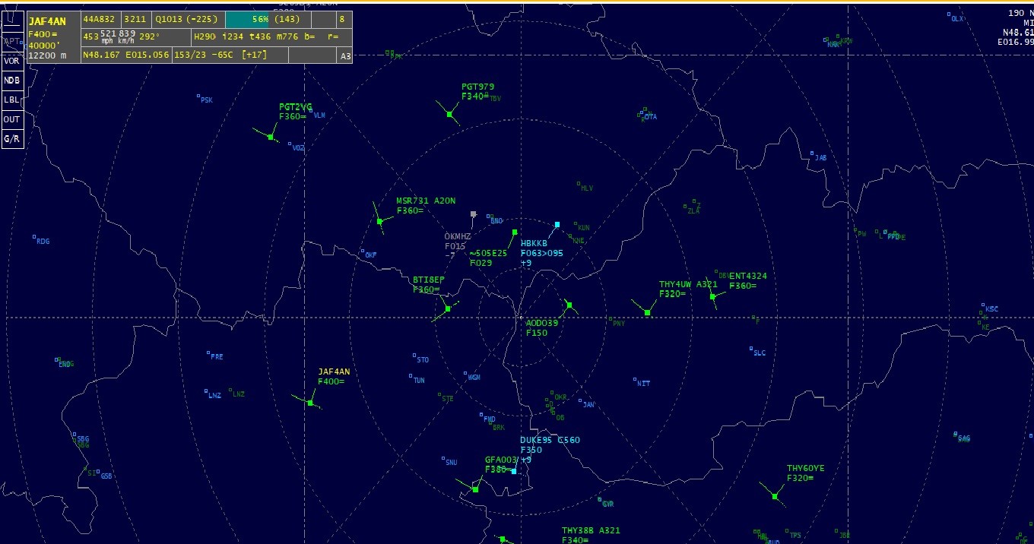
Task: Click the JAF4AN callsign in info panel
Action: coord(47,21)
